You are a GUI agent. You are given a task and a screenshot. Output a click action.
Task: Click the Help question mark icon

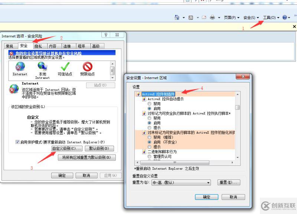[x=285, y=17]
